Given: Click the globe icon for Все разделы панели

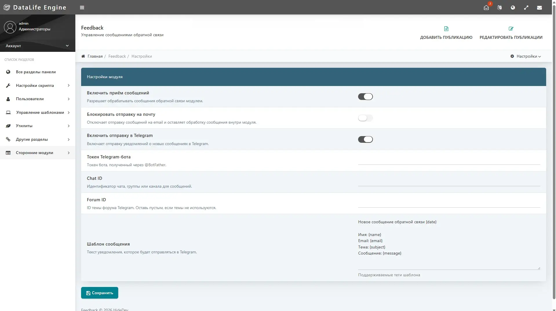Looking at the screenshot, I should coord(8,72).
